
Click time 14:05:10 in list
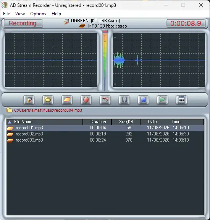(181, 128)
